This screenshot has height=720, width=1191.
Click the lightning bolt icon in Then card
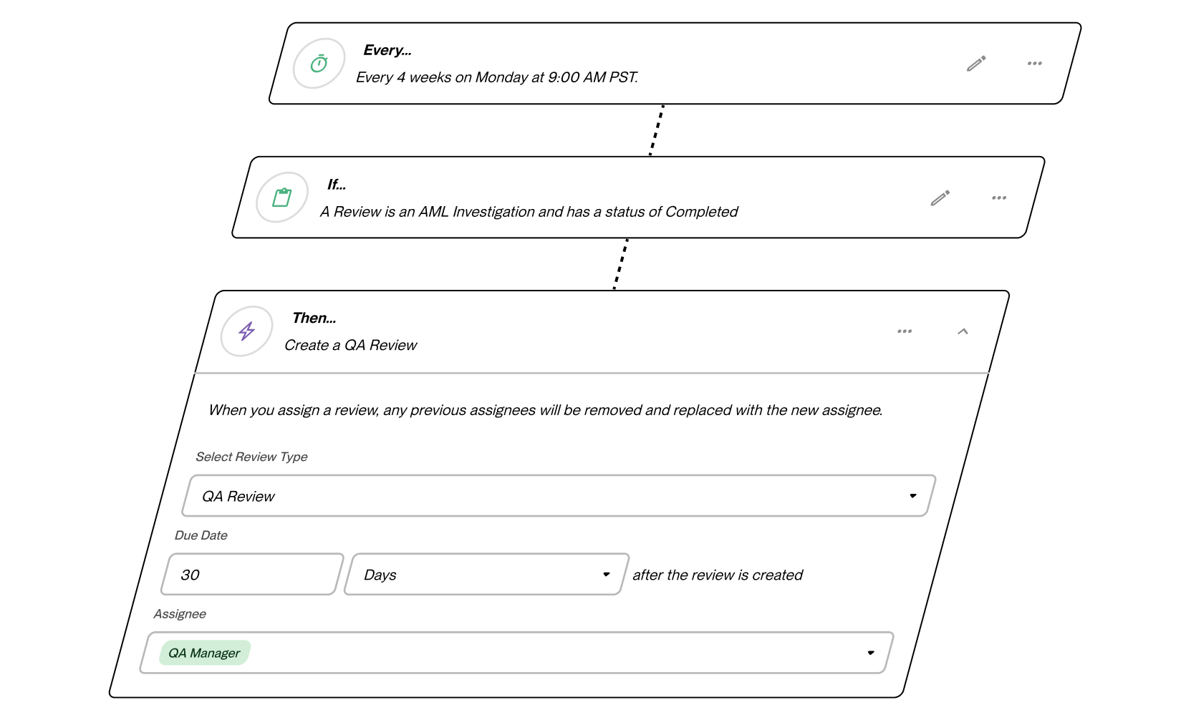tap(247, 331)
